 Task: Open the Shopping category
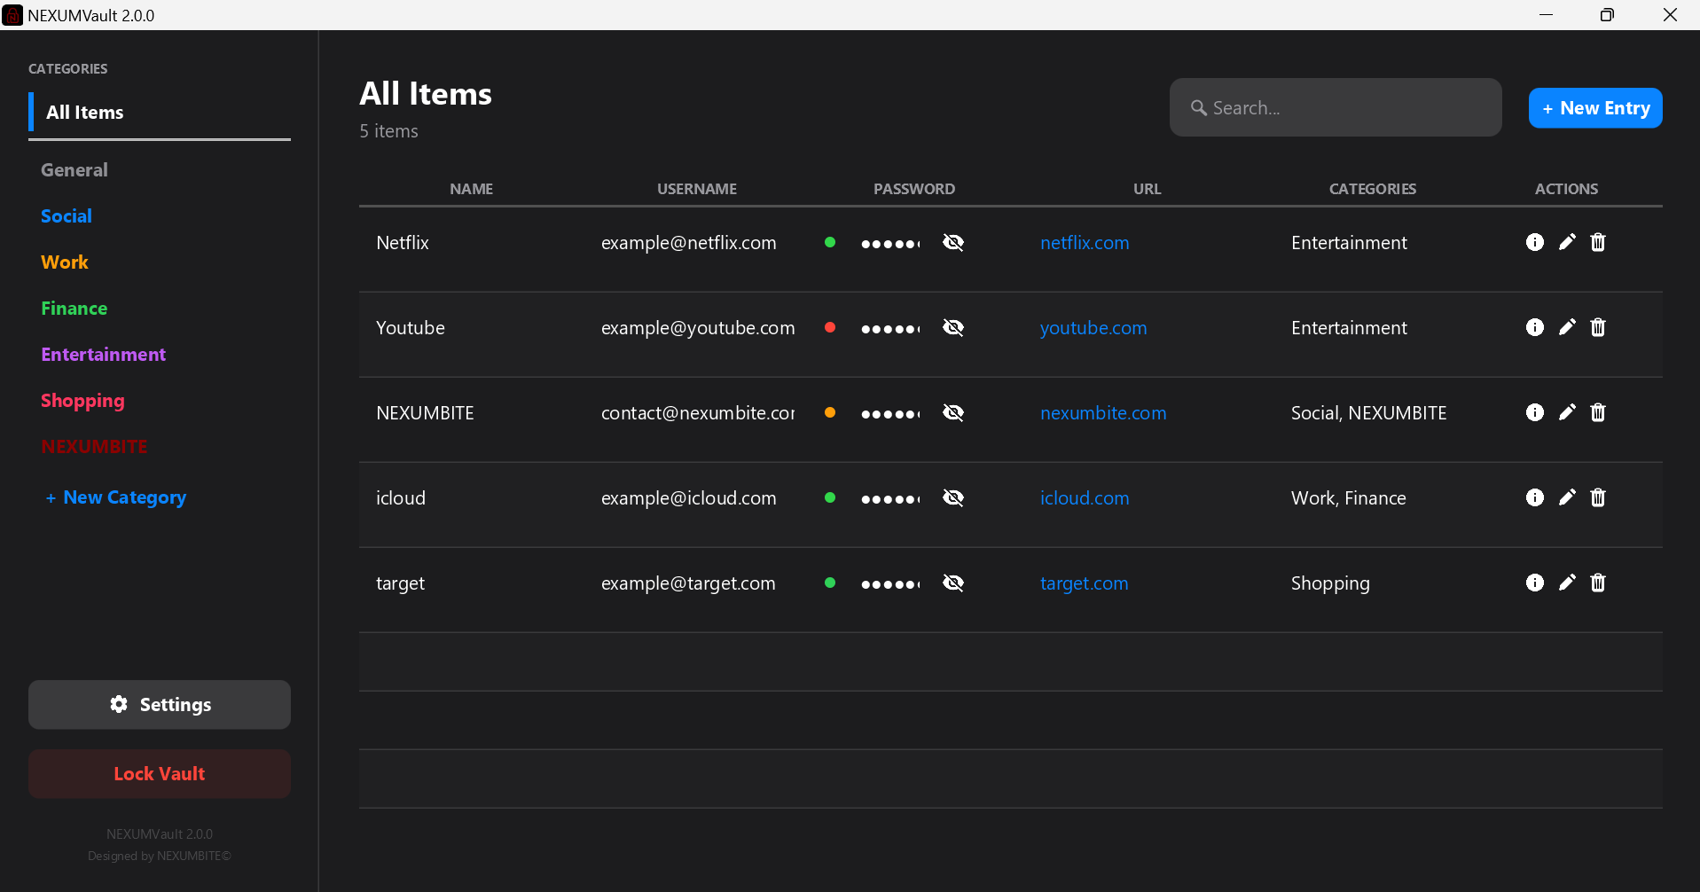(x=82, y=400)
